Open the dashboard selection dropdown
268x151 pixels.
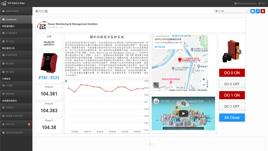pyautogui.click(x=232, y=11)
